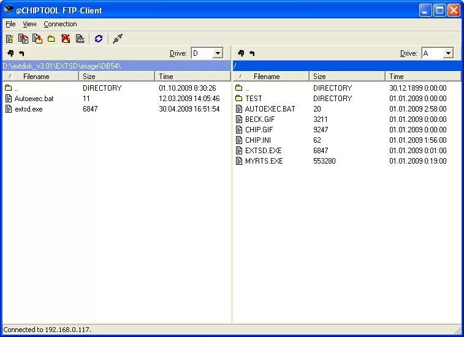Viewport: 464px width, 337px height.
Task: Click the edit file toolbar icon
Action: point(9,39)
